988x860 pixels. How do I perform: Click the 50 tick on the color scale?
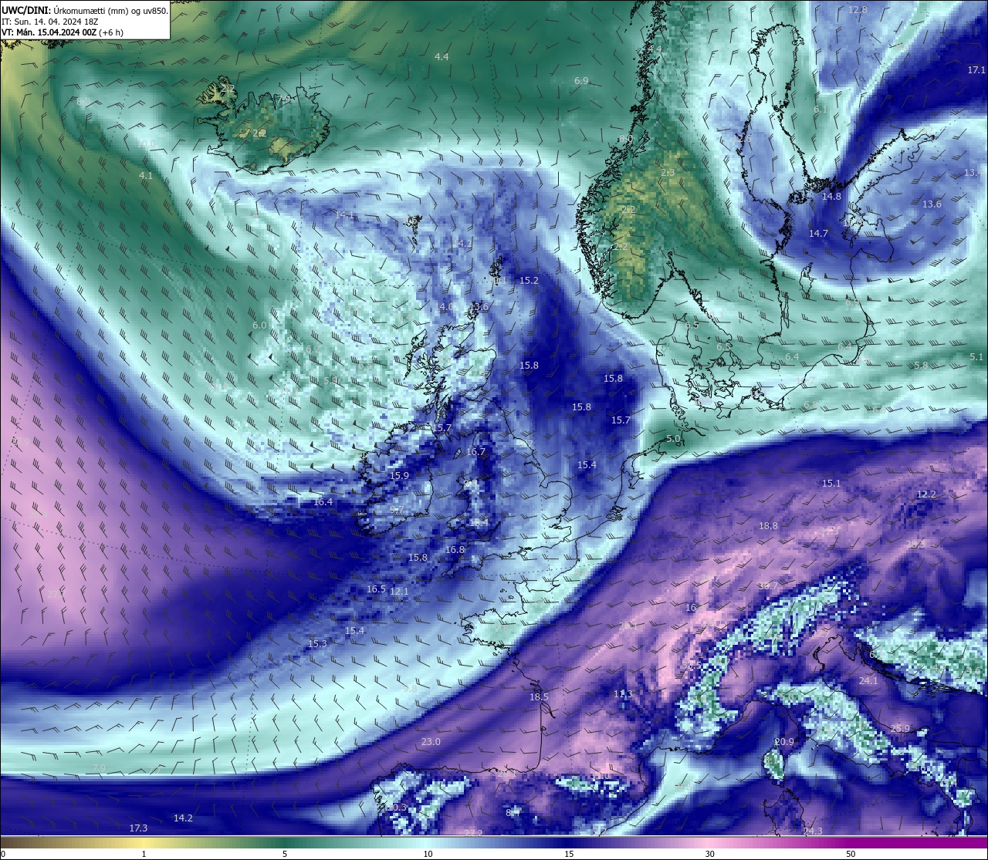point(851,854)
